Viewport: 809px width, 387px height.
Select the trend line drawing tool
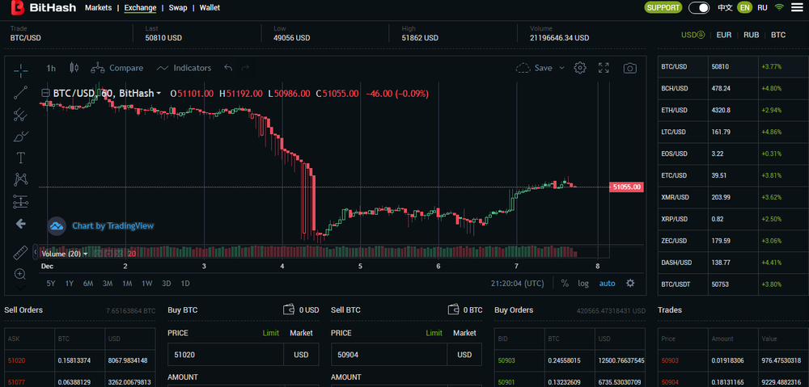tap(21, 92)
